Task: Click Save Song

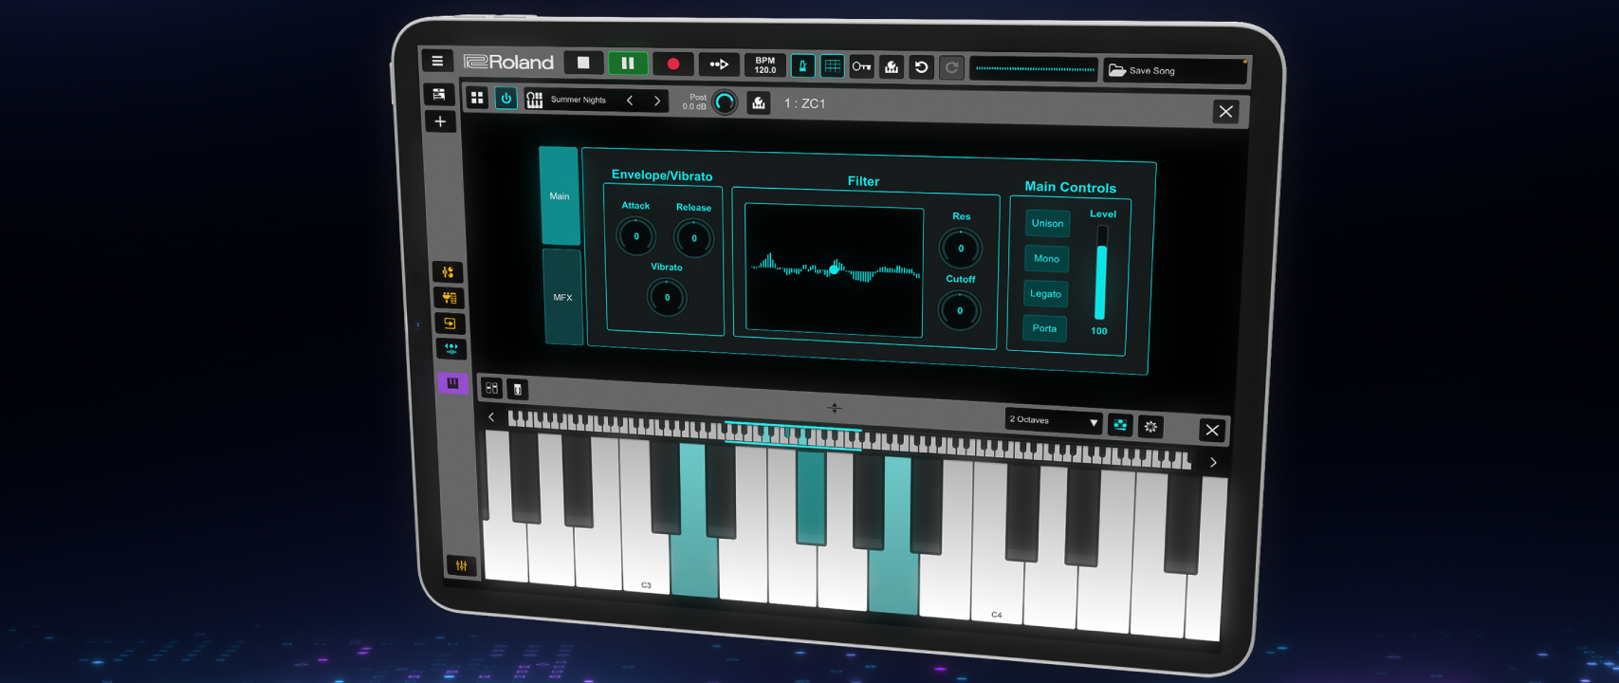Action: click(x=1174, y=71)
